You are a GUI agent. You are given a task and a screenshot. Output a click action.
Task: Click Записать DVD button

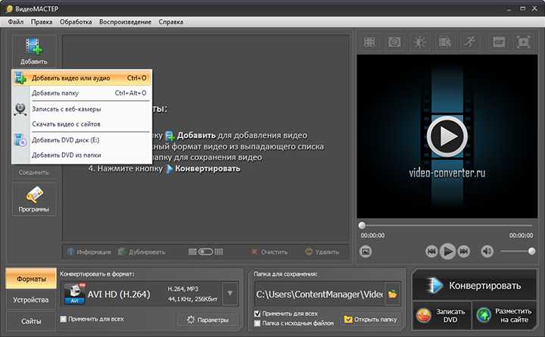[x=442, y=316]
